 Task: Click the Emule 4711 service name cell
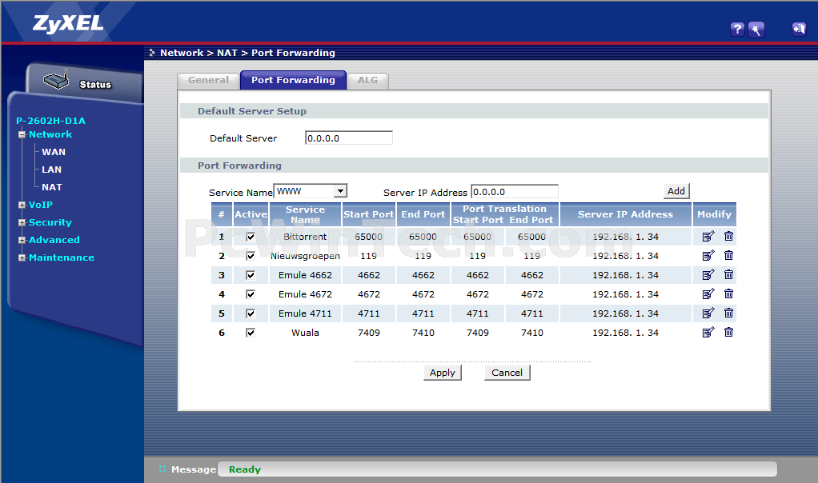tap(305, 313)
